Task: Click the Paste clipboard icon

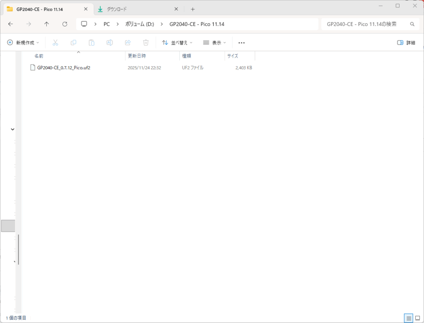Action: point(92,43)
